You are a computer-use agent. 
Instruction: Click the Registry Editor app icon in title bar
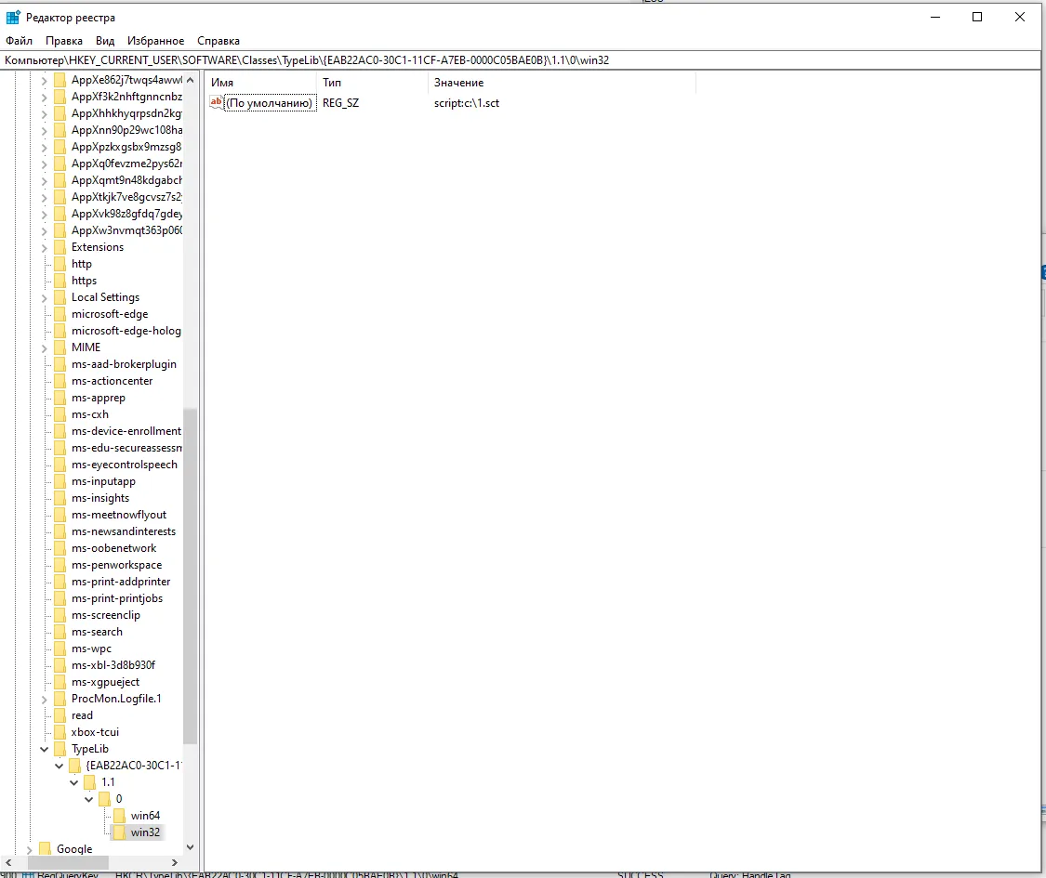[13, 18]
